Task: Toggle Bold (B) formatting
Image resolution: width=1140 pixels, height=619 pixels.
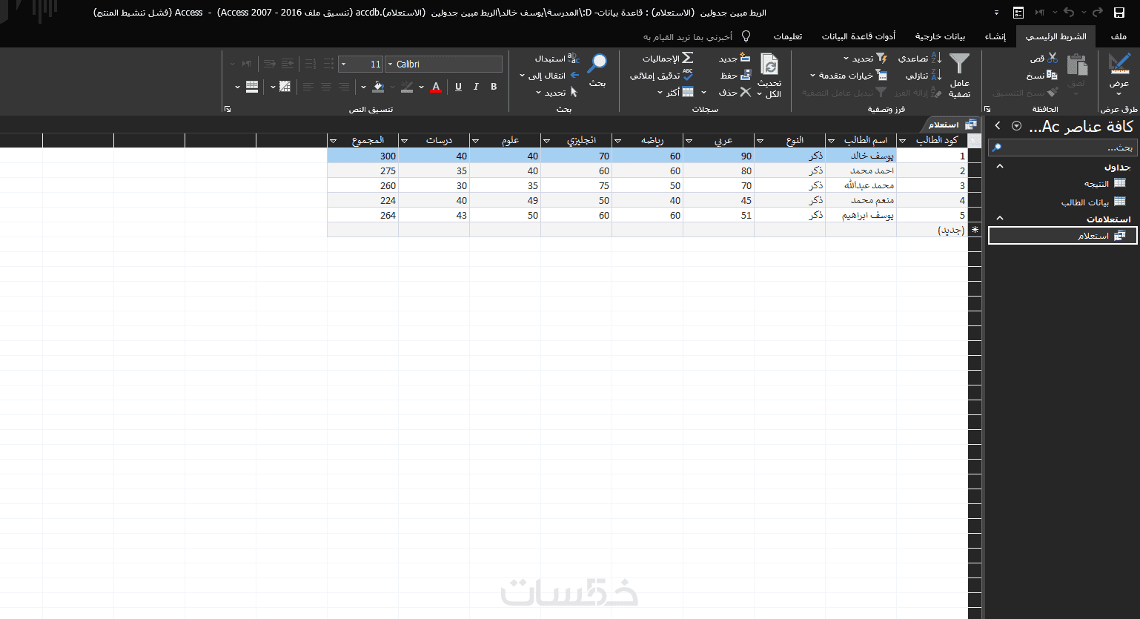Action: coord(494,87)
